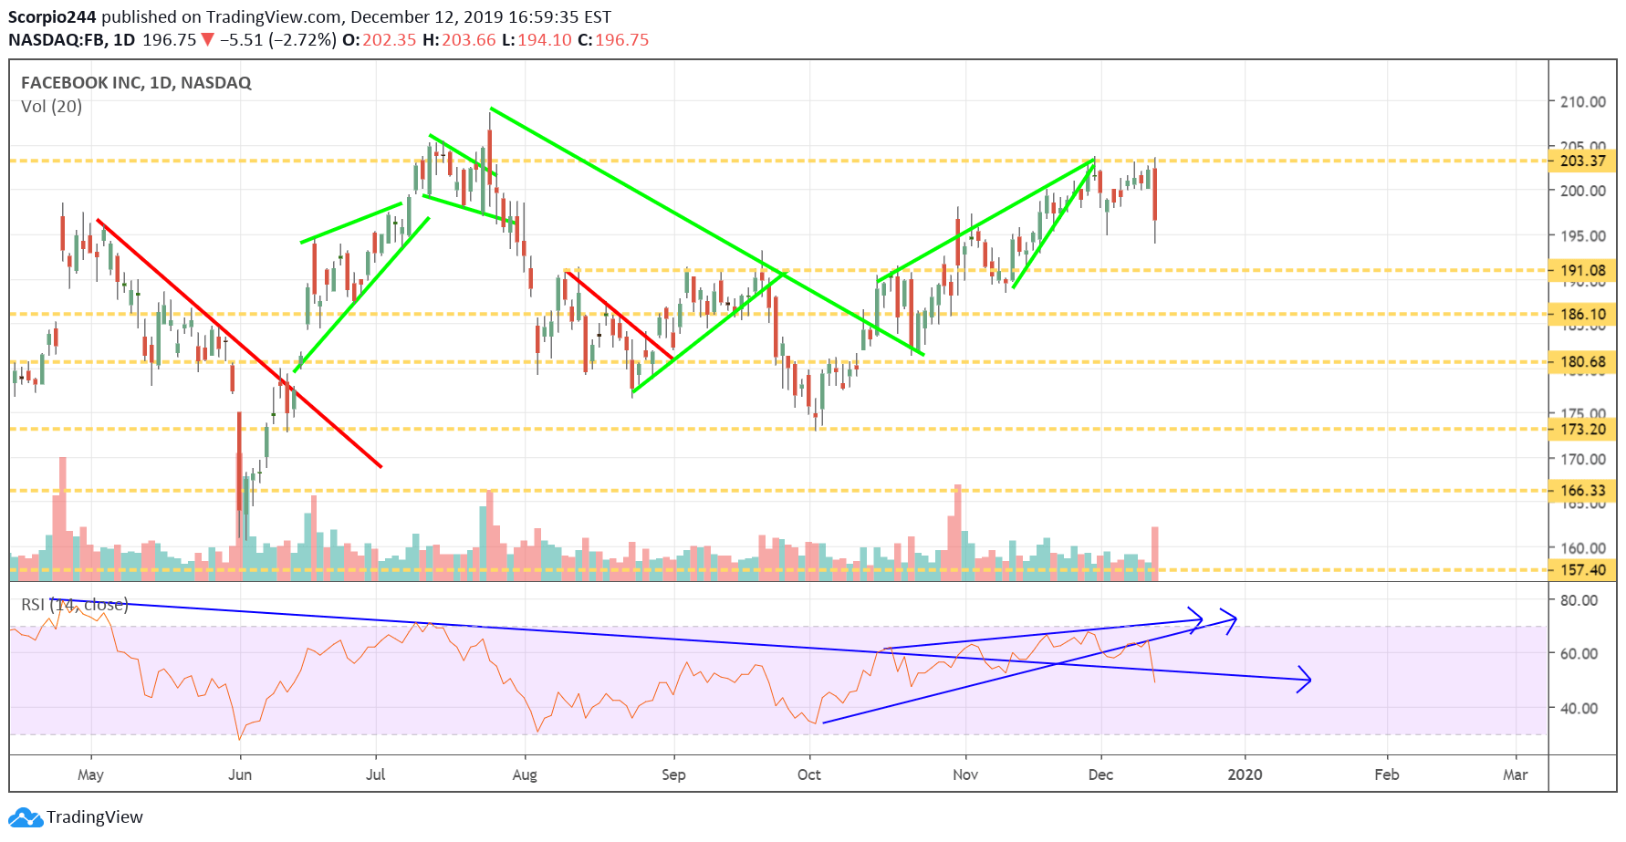Image resolution: width=1626 pixels, height=842 pixels.
Task: Select the 186.10 price level label
Action: [x=1582, y=314]
